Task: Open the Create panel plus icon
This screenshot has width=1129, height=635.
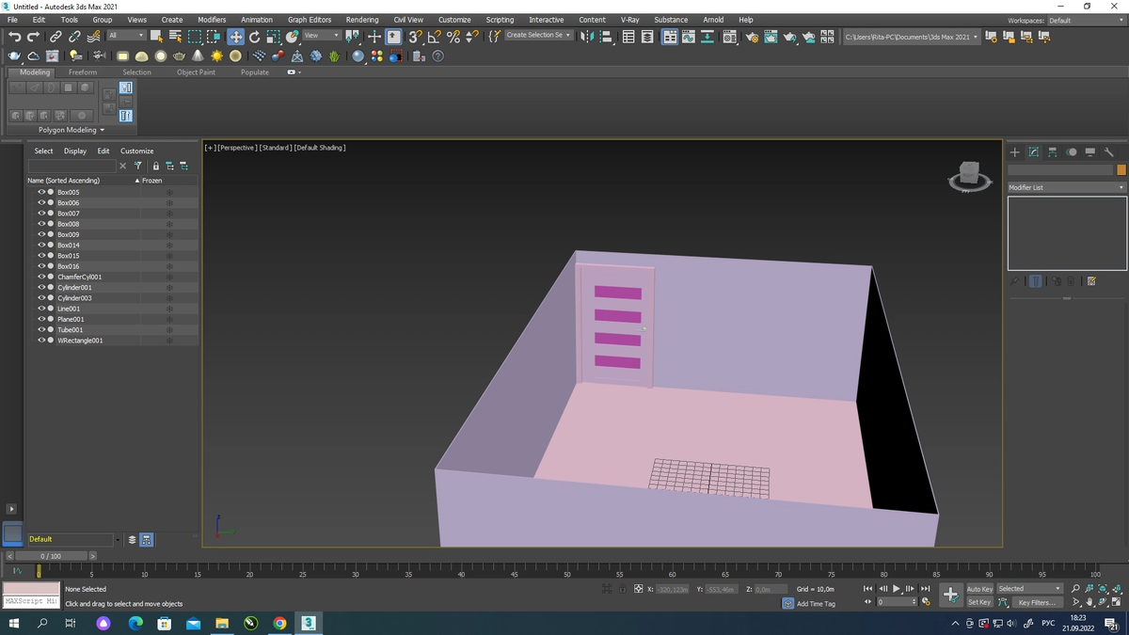Action: click(x=1014, y=151)
